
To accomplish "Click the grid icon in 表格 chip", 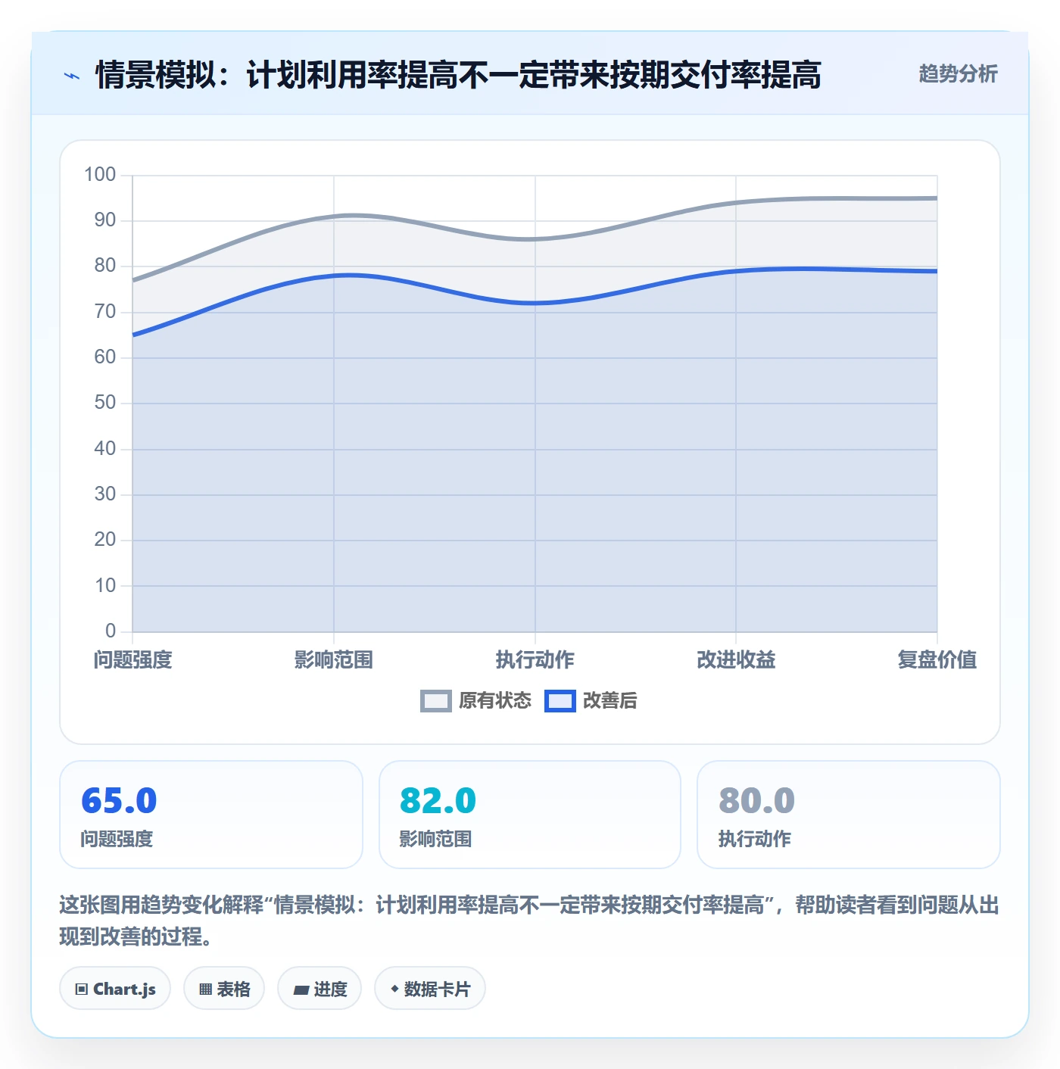I will tap(205, 989).
